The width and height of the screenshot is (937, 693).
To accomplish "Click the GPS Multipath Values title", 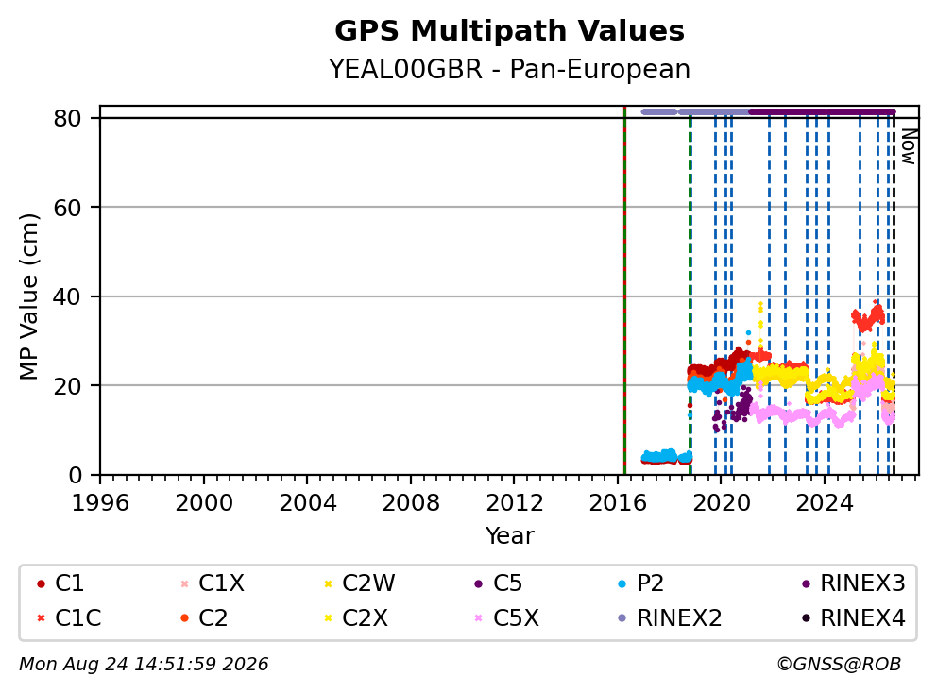I will (509, 31).
